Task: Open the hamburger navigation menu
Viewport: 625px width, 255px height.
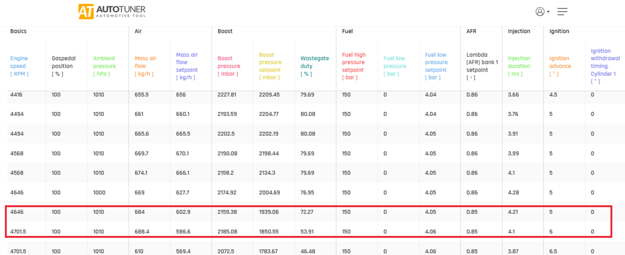Action: click(x=562, y=12)
